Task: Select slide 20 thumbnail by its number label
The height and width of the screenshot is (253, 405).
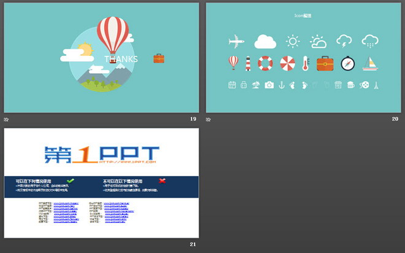Action: (395, 119)
